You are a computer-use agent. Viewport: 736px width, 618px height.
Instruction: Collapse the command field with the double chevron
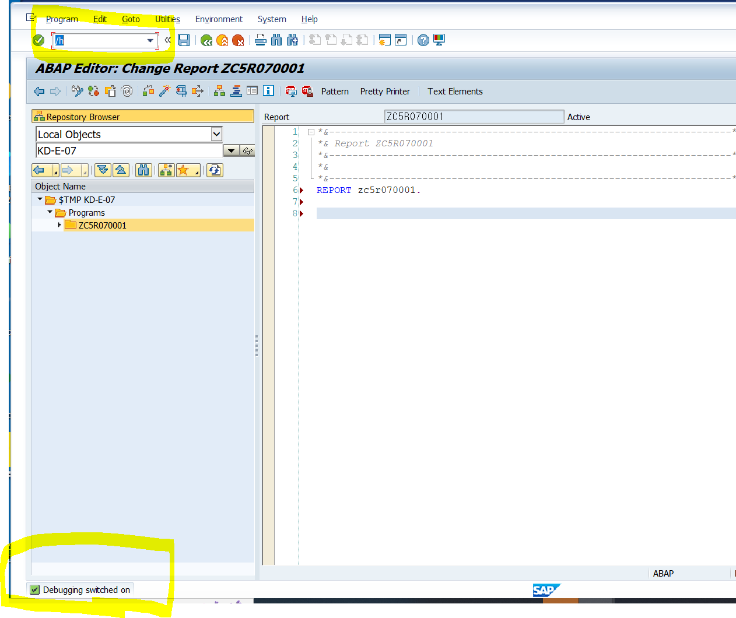(x=168, y=40)
